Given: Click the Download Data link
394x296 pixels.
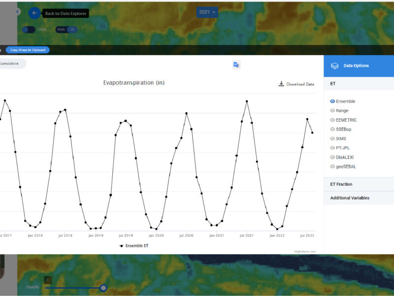Looking at the screenshot, I should (x=296, y=84).
